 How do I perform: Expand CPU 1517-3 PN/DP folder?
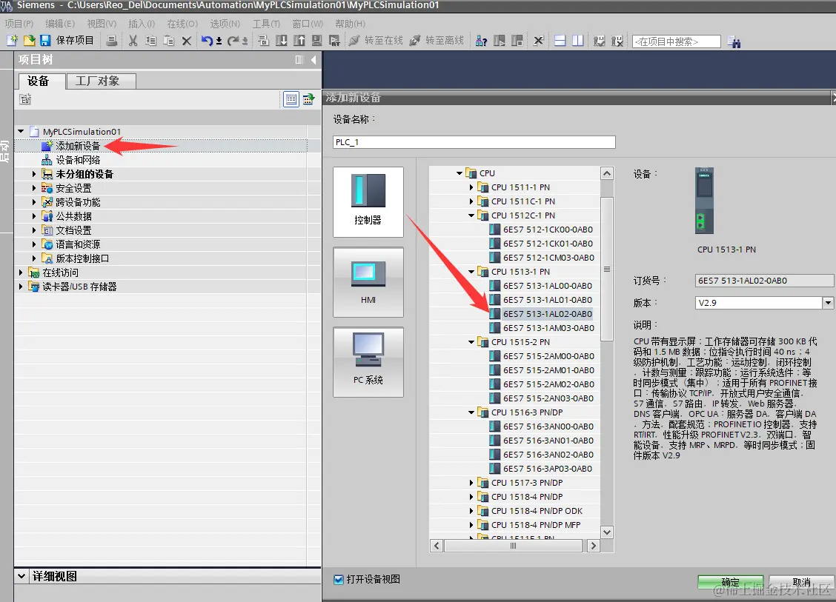[471, 483]
